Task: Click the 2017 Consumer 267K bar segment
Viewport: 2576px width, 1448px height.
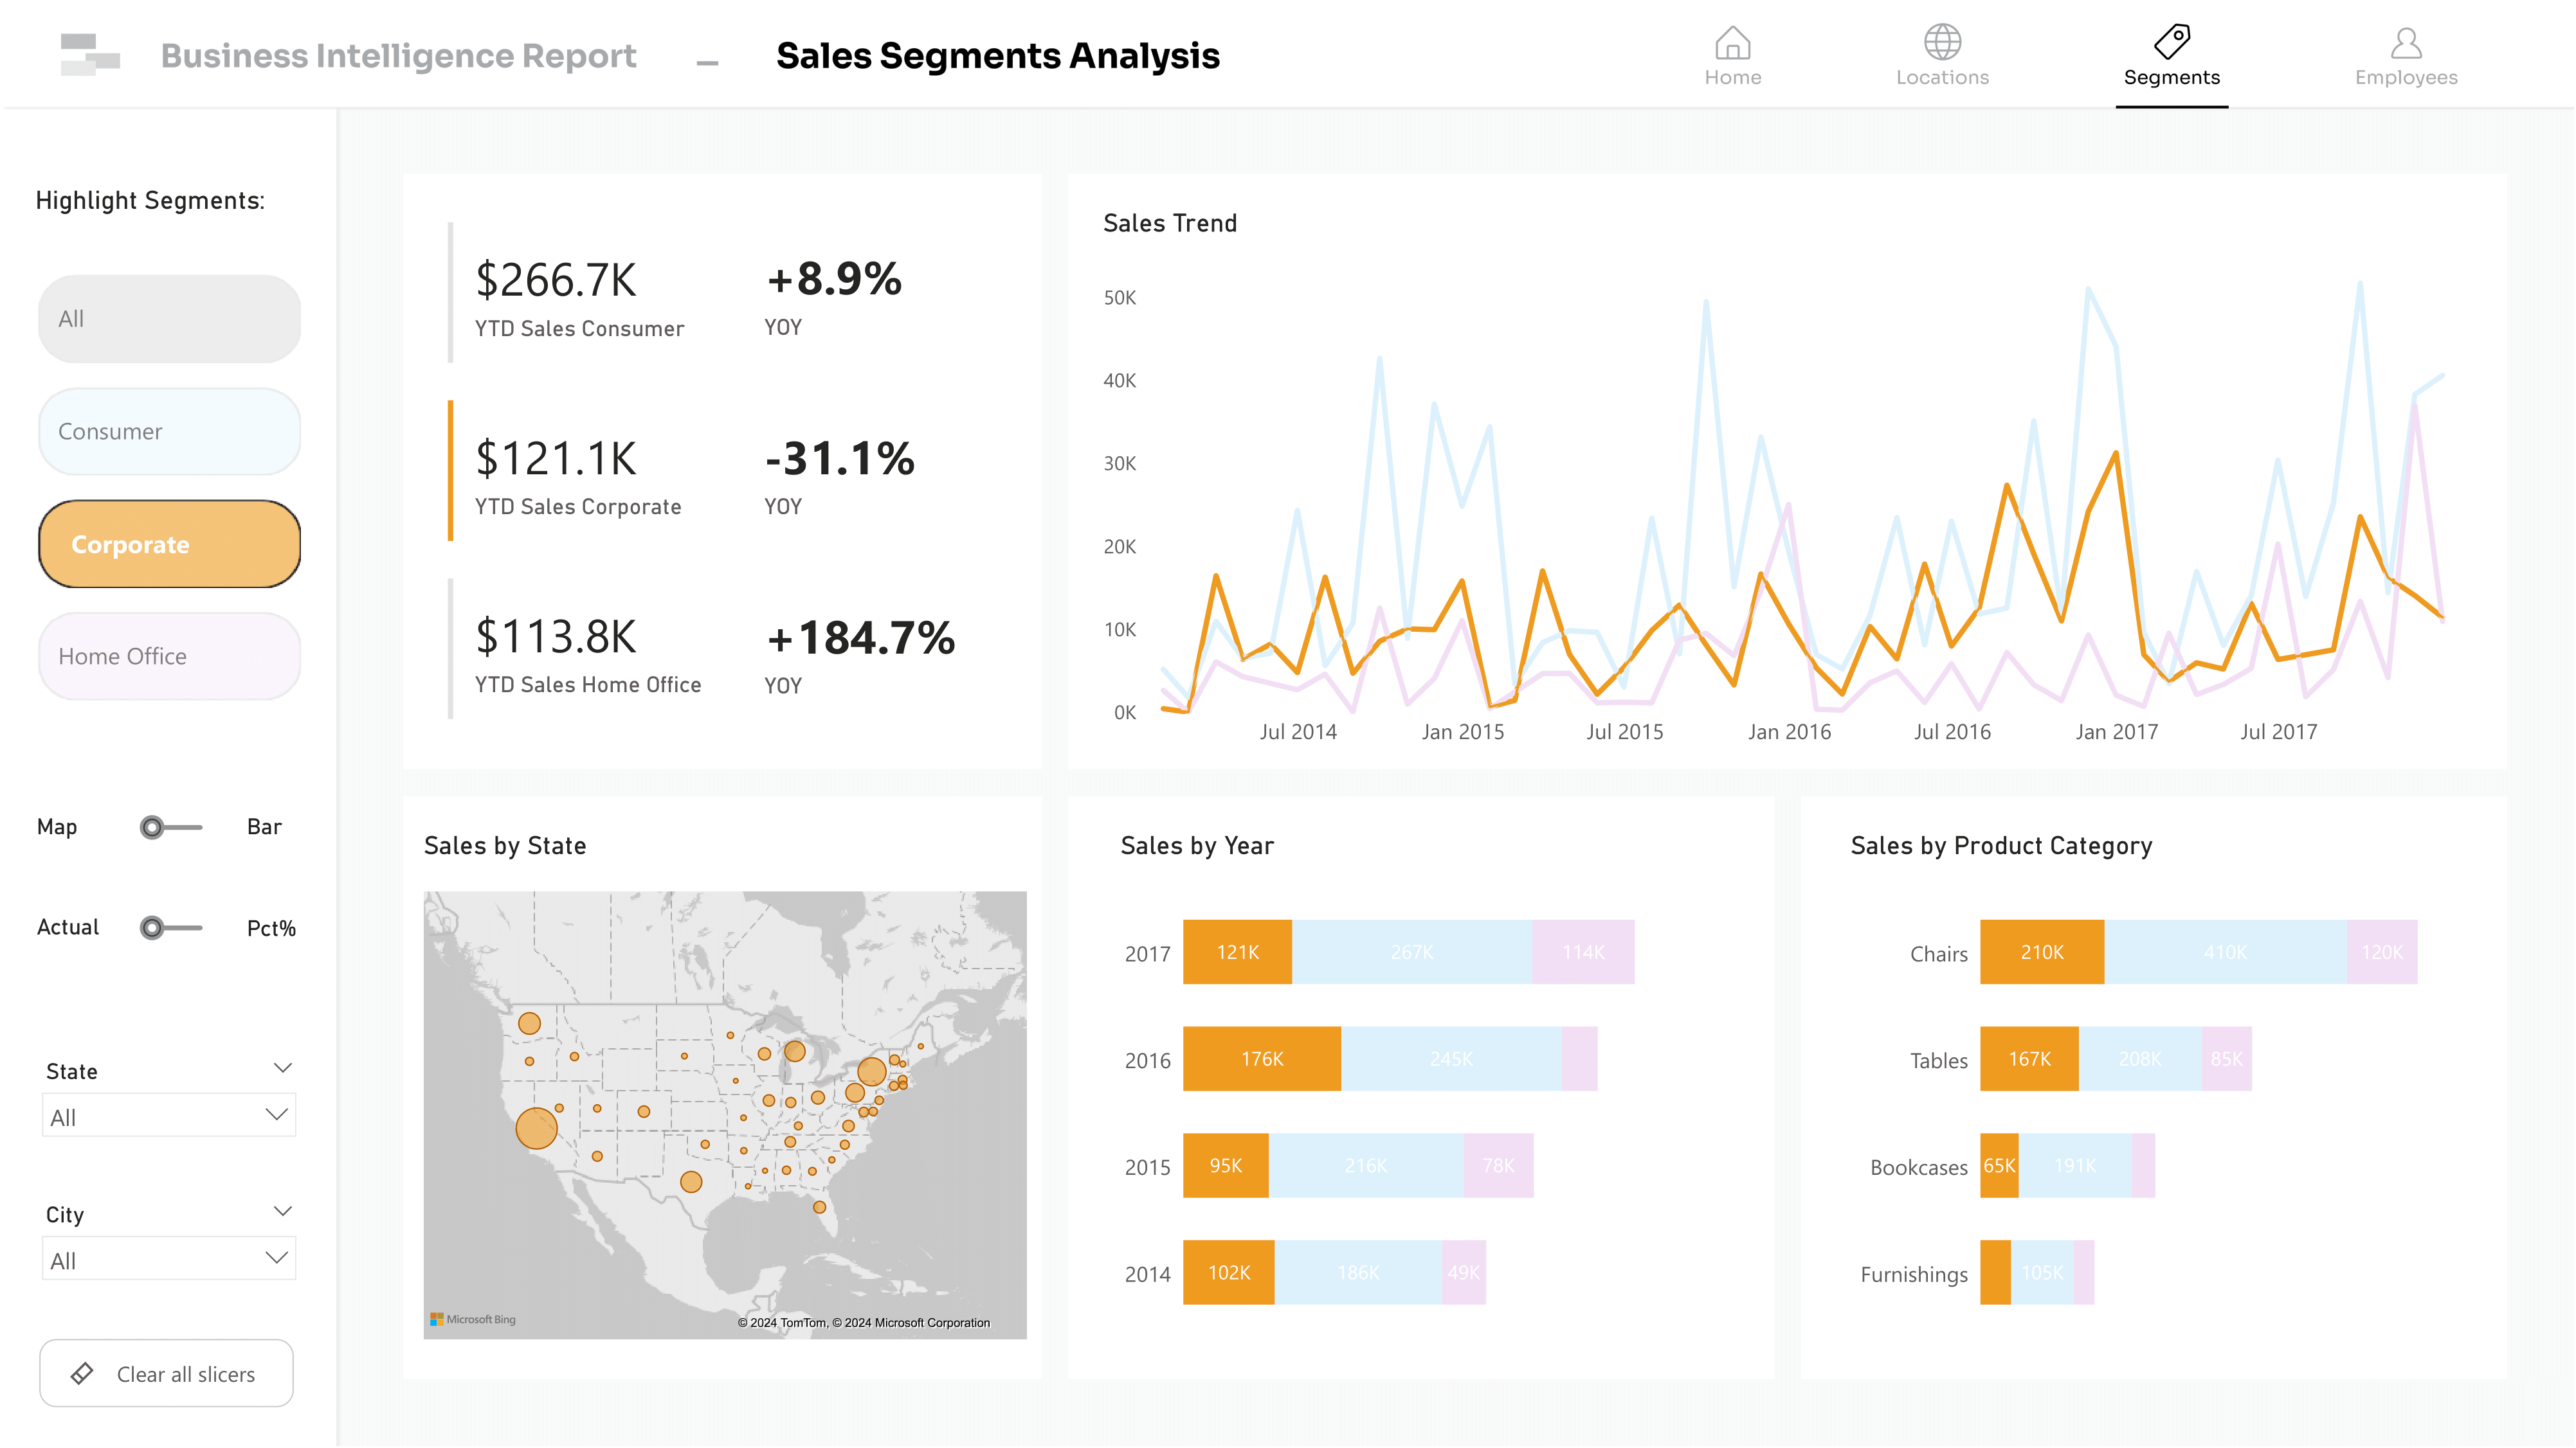Action: [1412, 952]
